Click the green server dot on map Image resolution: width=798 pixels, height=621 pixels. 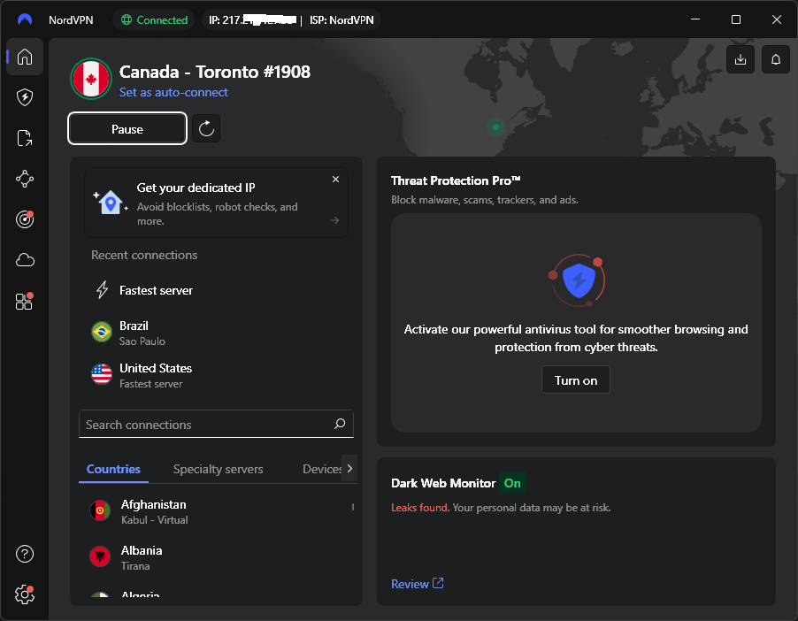click(495, 127)
